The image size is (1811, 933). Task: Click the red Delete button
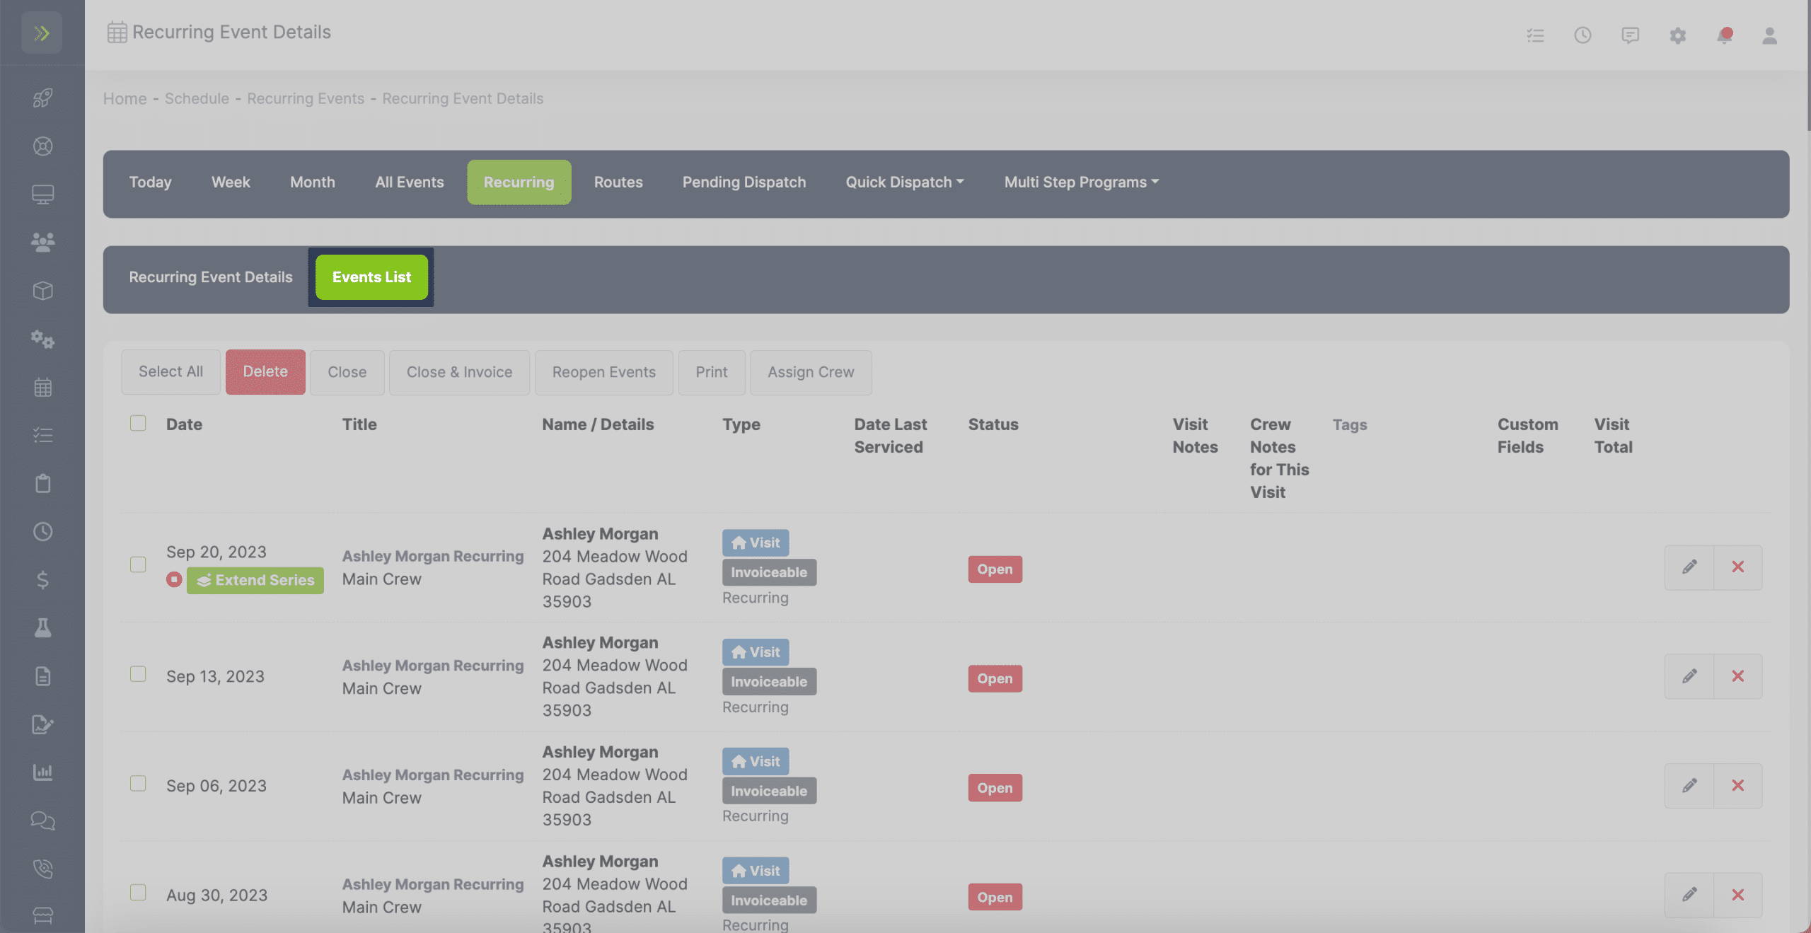[265, 372]
